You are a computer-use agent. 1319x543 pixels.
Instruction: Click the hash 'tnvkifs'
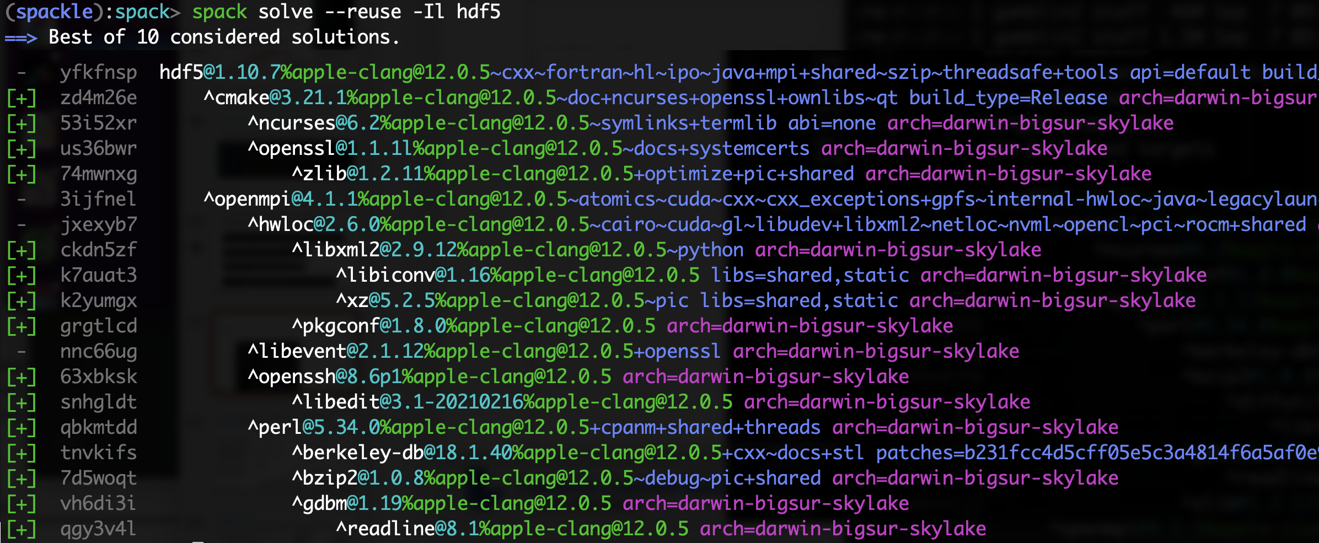pyautogui.click(x=98, y=453)
